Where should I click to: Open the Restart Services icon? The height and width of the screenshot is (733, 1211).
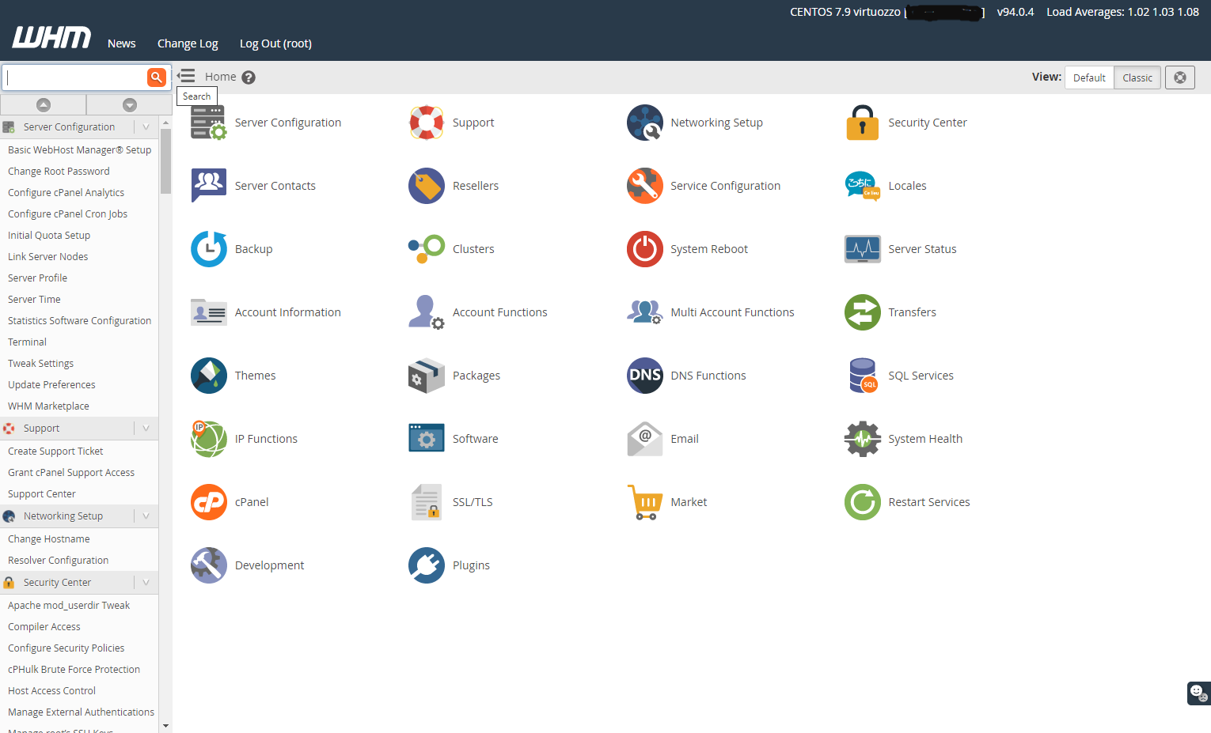[x=862, y=502]
